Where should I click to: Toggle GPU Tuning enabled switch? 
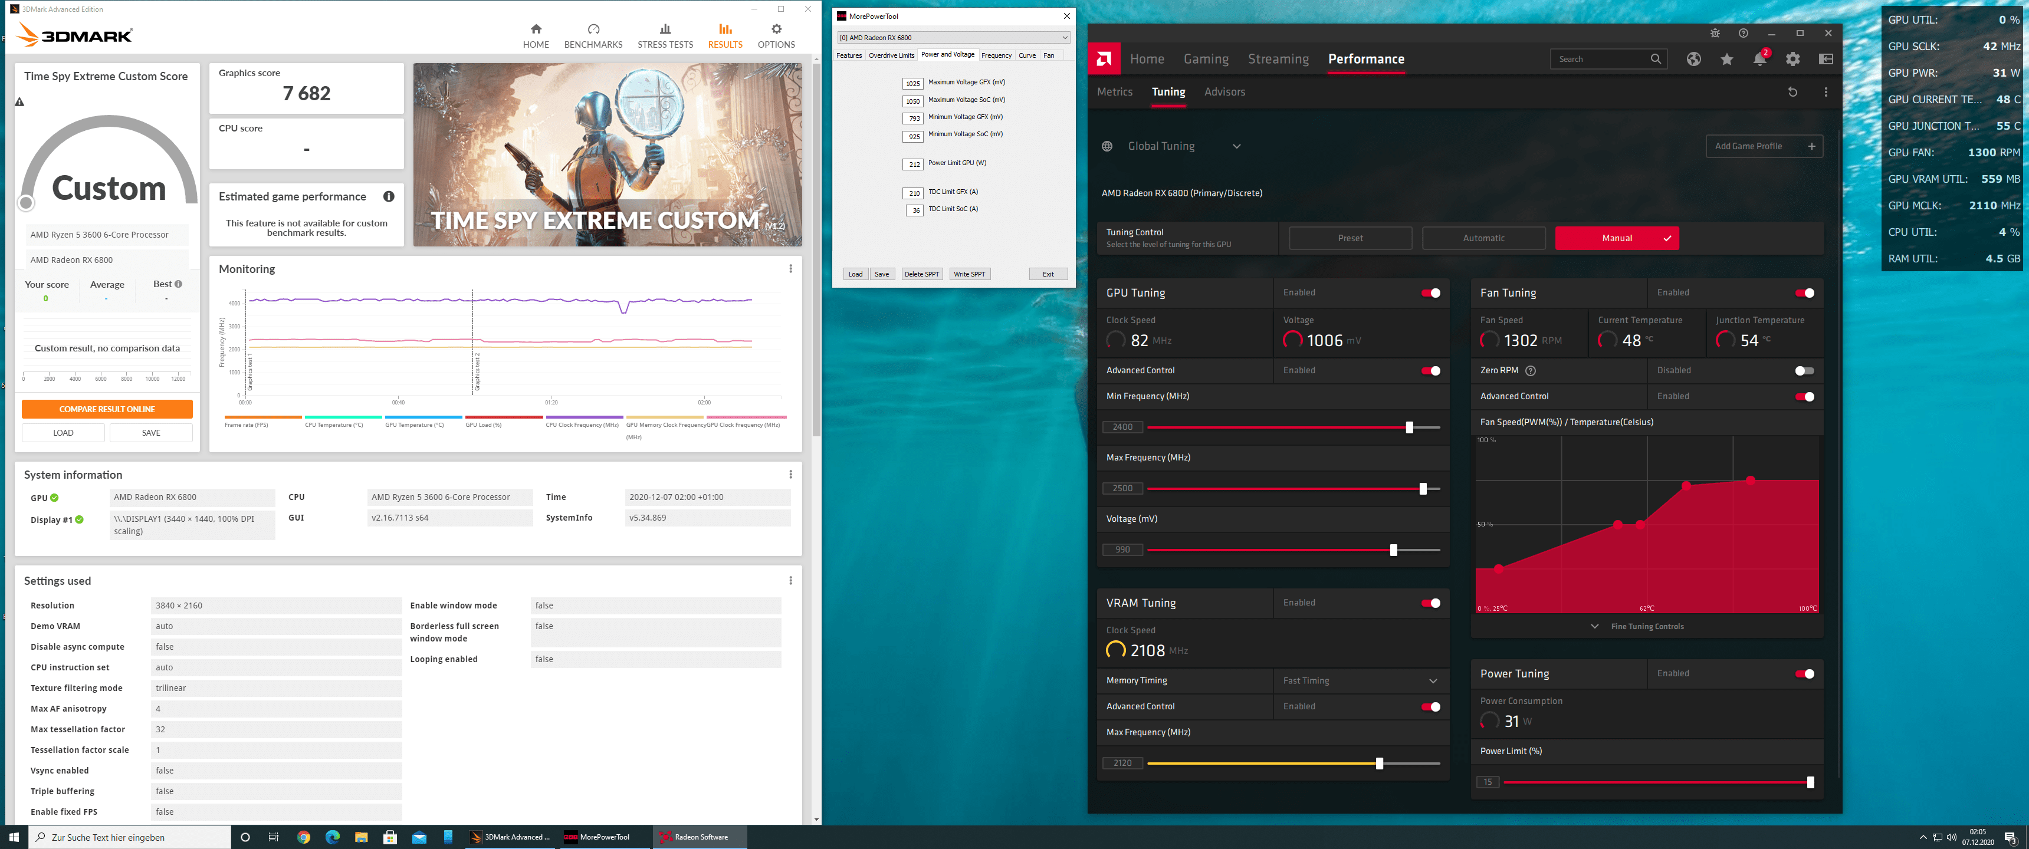[1430, 293]
